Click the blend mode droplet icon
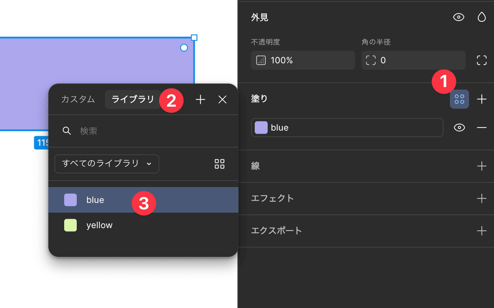This screenshot has width=494, height=308. (x=481, y=17)
